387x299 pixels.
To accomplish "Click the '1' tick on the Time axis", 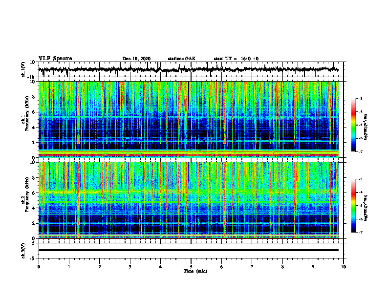I will [69, 267].
